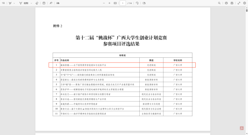Click the project name in row 5
The width and height of the screenshot is (248, 135).
tap(97, 85)
